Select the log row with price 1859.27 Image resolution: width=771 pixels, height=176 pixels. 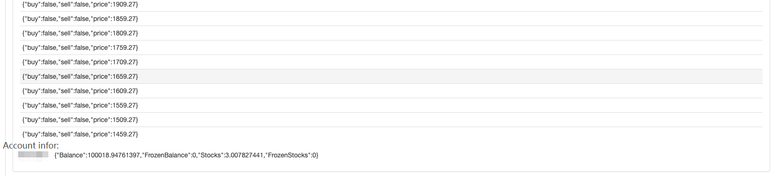[391, 19]
